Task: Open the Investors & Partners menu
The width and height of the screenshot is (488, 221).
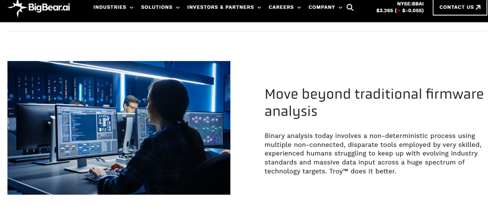Action: [221, 7]
